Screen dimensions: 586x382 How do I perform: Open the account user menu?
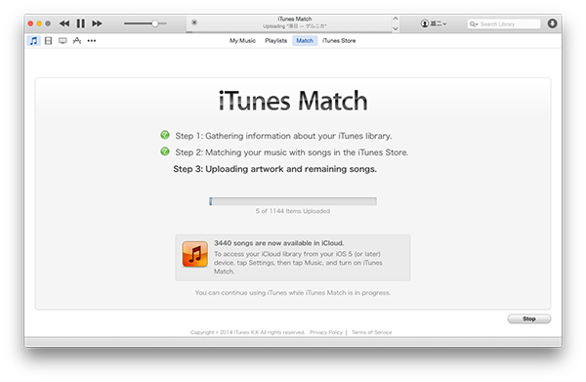tap(434, 23)
